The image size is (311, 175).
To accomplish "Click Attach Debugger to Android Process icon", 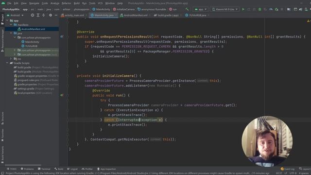I will point(276,9).
